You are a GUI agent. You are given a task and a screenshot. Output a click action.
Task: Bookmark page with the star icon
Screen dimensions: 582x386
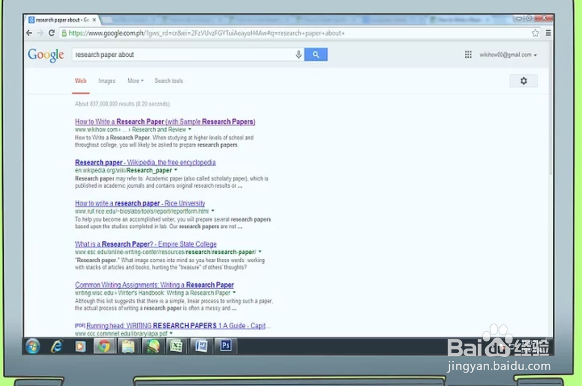pyautogui.click(x=535, y=33)
